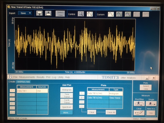Open the Log menu
164x123 pixels.
(54, 77)
